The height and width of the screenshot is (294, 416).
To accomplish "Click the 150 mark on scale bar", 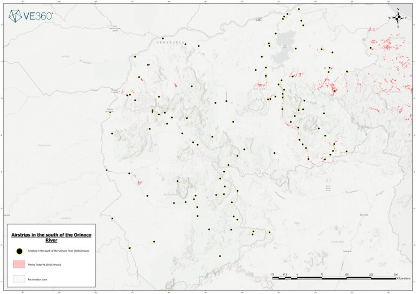I will click(346, 275).
